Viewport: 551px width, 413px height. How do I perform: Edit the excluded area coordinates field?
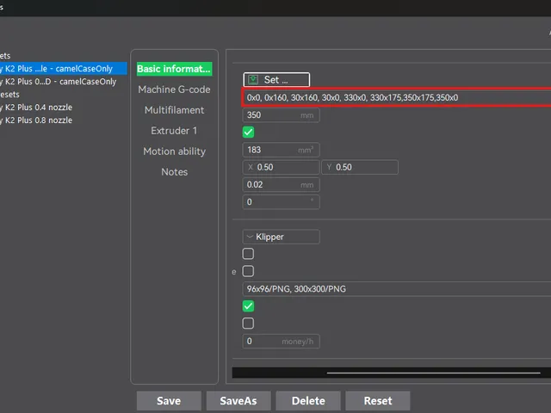(396, 97)
